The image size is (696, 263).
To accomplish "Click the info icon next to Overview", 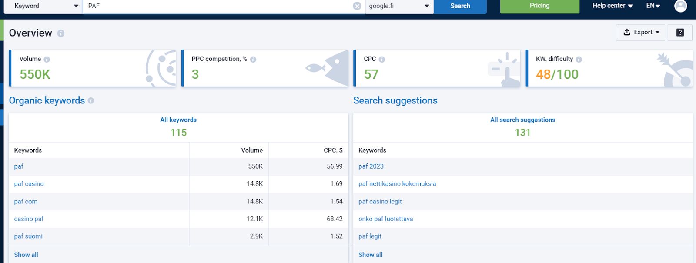I will click(x=61, y=33).
